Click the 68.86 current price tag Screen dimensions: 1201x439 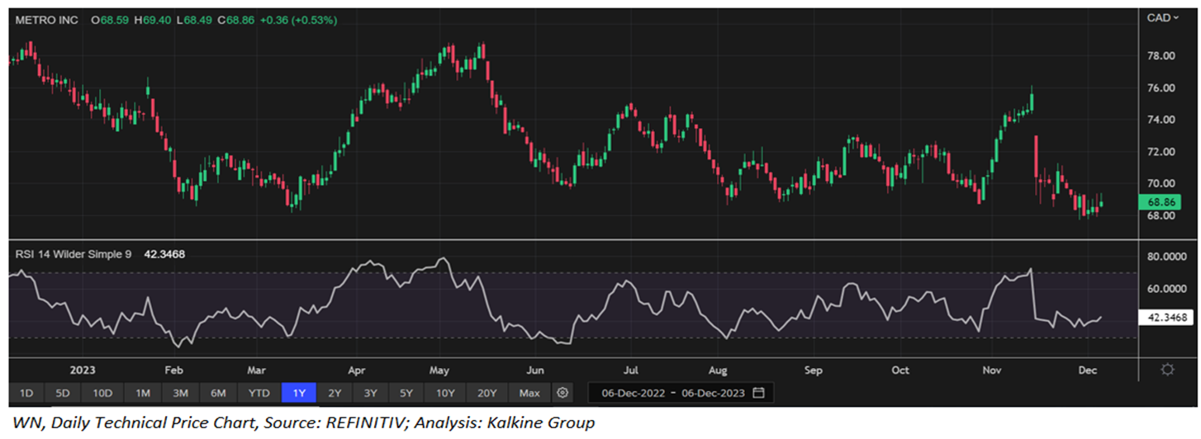tap(1161, 201)
